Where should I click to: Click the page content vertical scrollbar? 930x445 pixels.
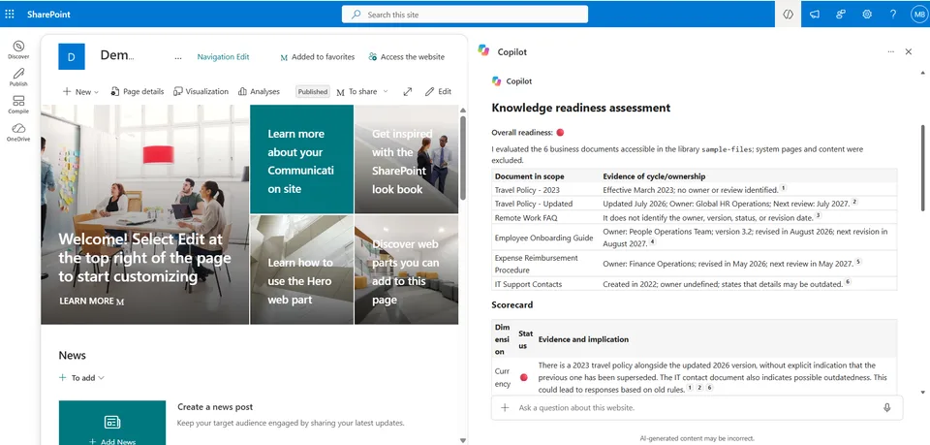click(x=463, y=158)
